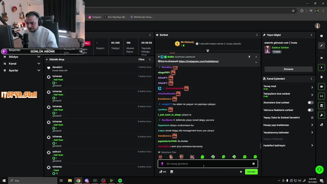Open the info icon in right sidebar
Viewport: 327px width, 184px height.
(x=321, y=36)
